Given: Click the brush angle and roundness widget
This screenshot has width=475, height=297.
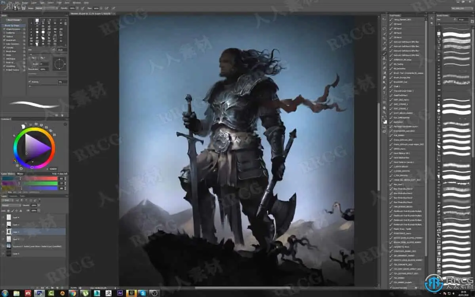Looking at the screenshot, I should pyautogui.click(x=60, y=63).
